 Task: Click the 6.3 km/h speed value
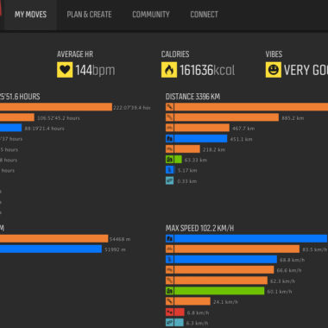[x=197, y=323]
